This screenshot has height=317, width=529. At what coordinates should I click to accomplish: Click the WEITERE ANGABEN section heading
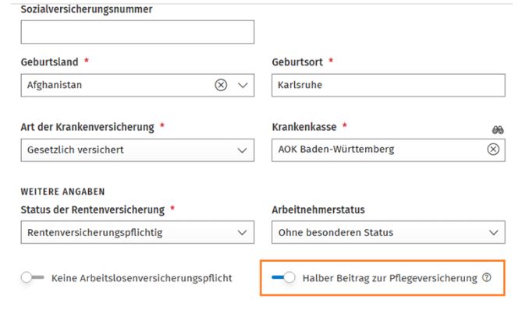[62, 192]
